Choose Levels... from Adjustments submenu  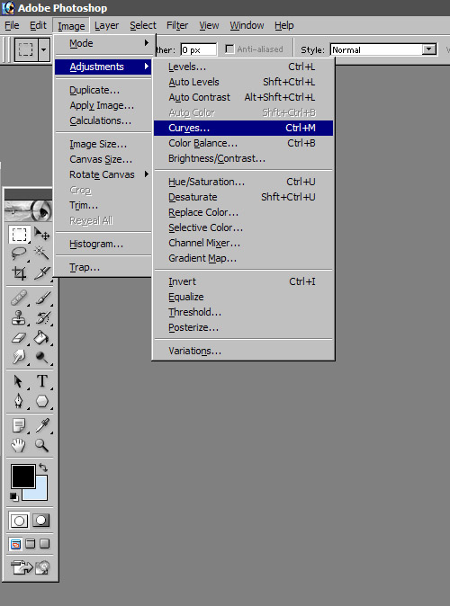[x=243, y=67]
